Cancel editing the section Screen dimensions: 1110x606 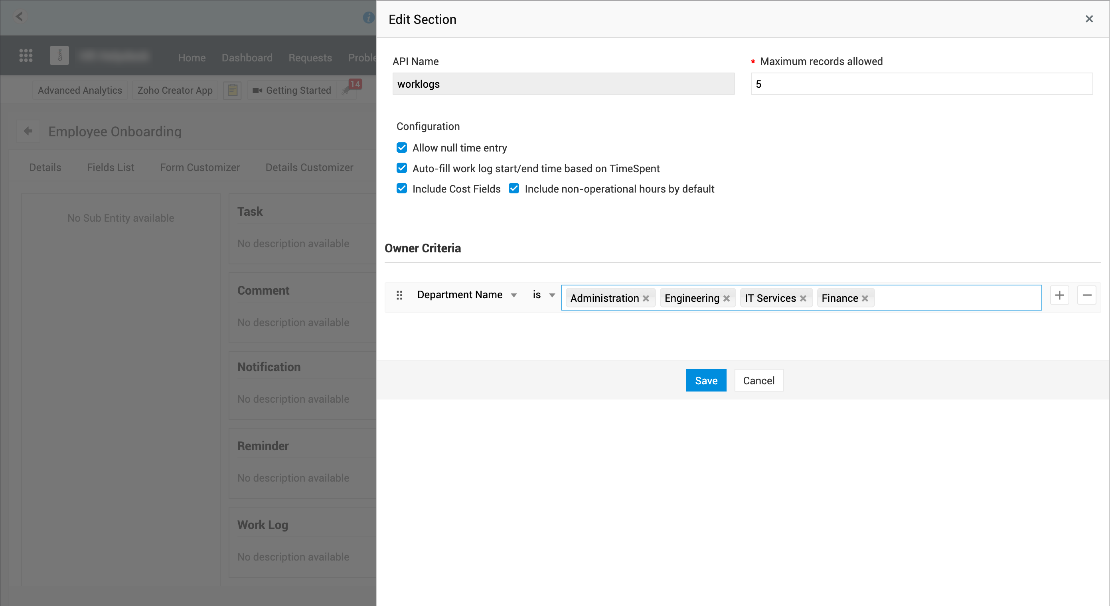click(758, 380)
